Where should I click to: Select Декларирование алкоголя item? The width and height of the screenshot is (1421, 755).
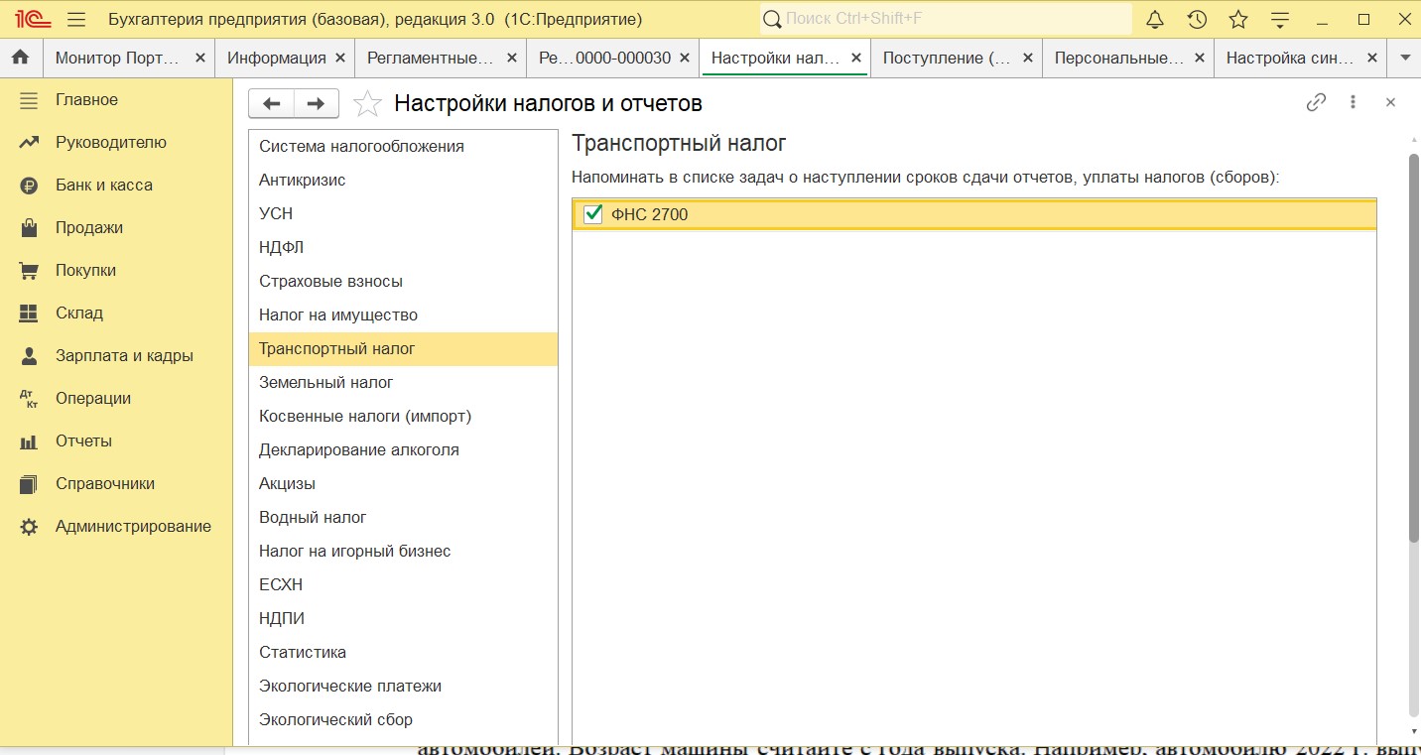click(x=403, y=449)
